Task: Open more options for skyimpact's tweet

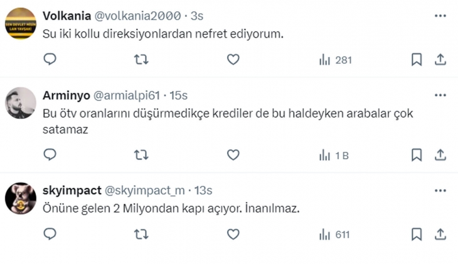Action: click(440, 189)
